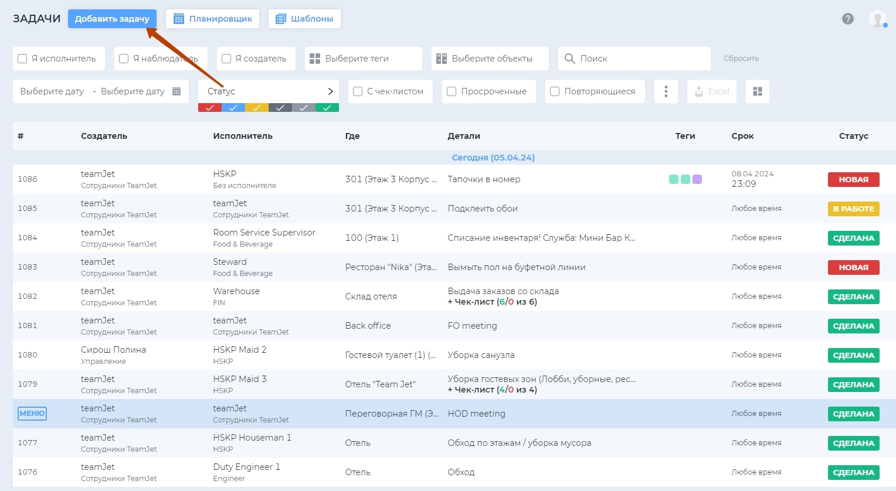Click the objects building icon
This screenshot has width=896, height=491.
tap(442, 59)
